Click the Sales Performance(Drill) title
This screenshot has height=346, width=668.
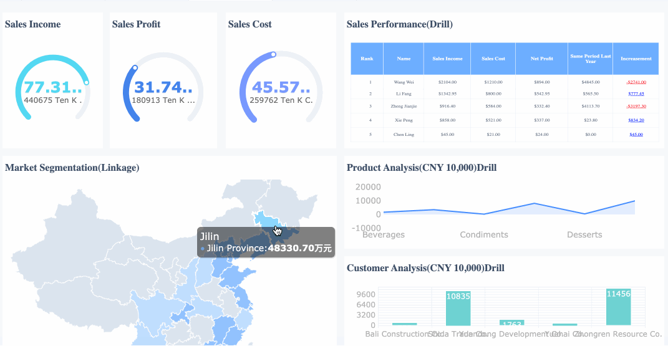click(x=400, y=24)
